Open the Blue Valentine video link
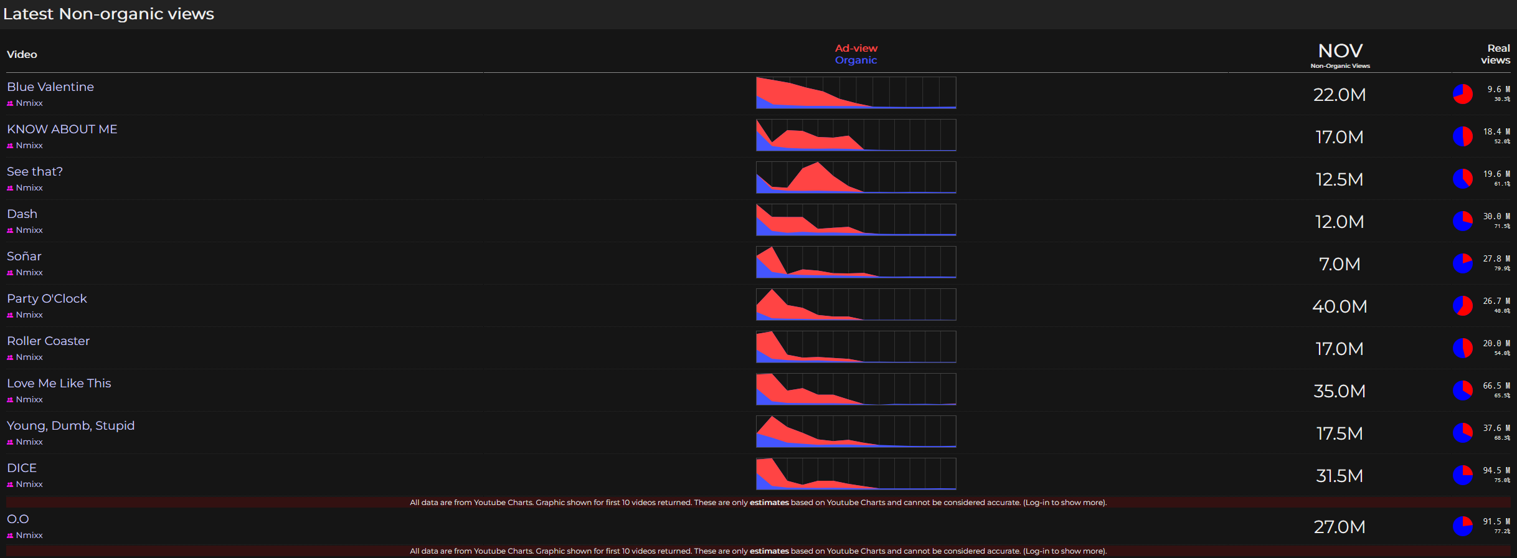Screen dimensions: 1517x558 (50, 87)
